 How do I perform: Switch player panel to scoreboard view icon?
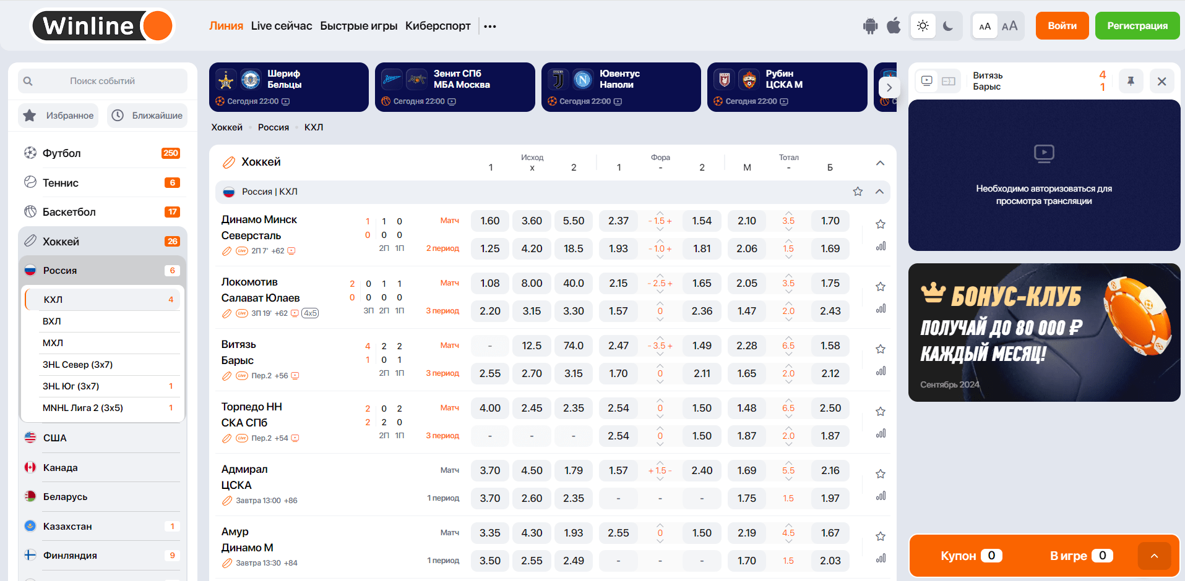pos(949,81)
